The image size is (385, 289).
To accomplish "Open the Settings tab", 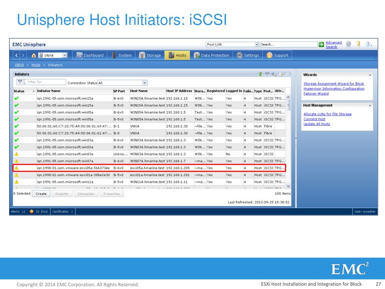I will tap(247, 55).
